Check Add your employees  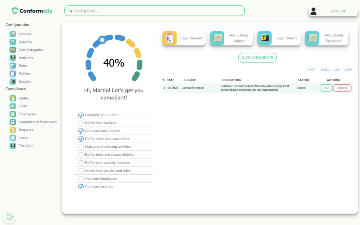[x=81, y=179]
